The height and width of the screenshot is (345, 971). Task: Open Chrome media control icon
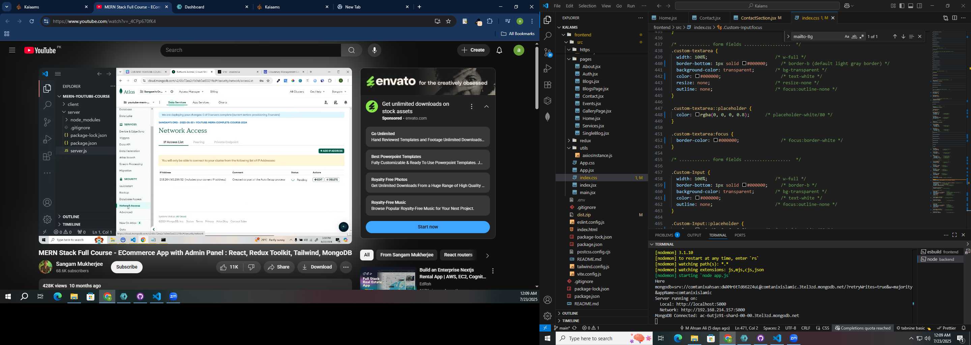pos(507,22)
